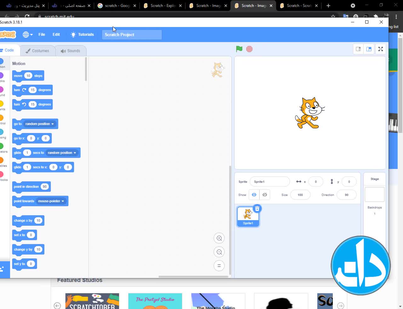Switch to large stage layout
Viewport: 403px width, 309px height.
tap(369, 49)
